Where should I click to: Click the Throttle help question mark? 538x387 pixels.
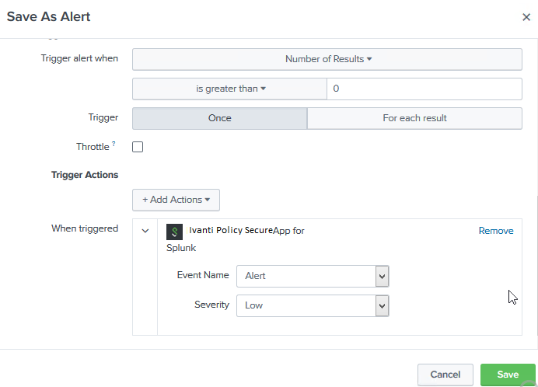point(114,144)
